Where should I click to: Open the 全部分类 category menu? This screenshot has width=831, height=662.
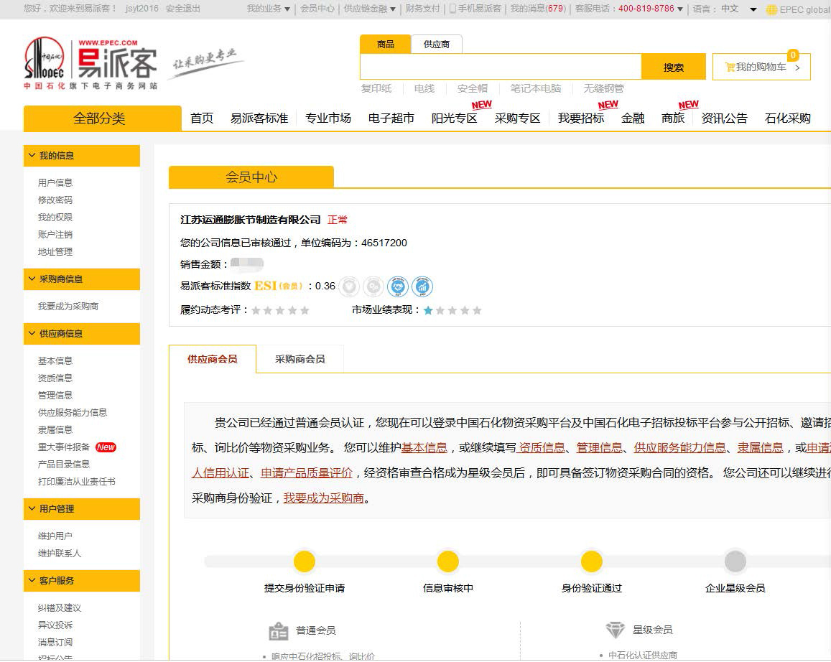(102, 118)
